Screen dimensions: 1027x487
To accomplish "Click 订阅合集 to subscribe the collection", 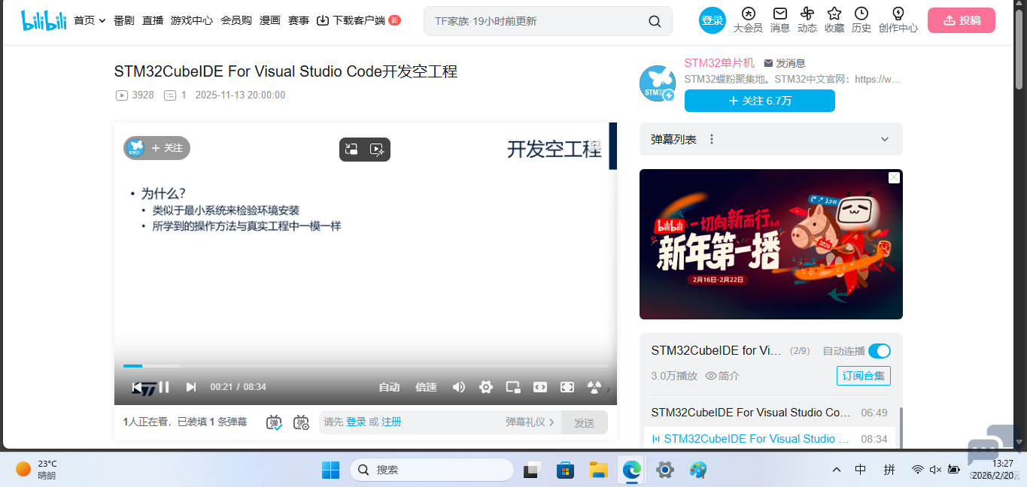I will pos(863,375).
